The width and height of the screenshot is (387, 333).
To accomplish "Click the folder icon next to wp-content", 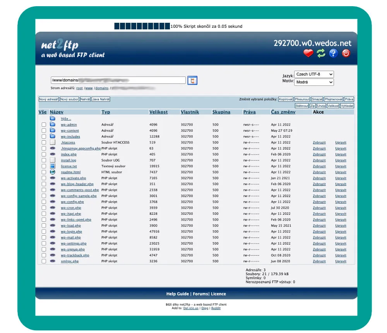I will 53,130.
